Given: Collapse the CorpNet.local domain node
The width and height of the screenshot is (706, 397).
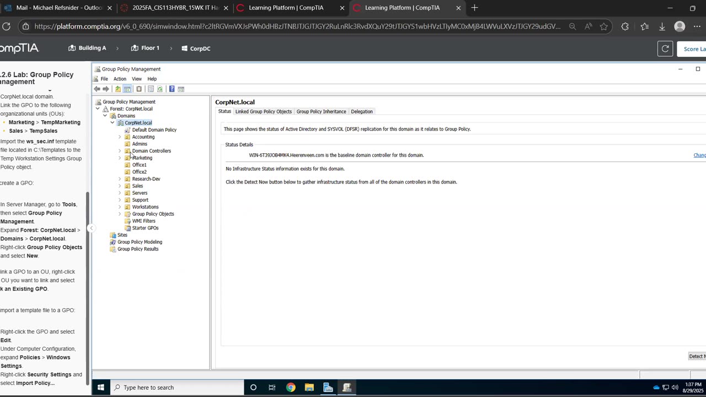Looking at the screenshot, I should (x=112, y=123).
